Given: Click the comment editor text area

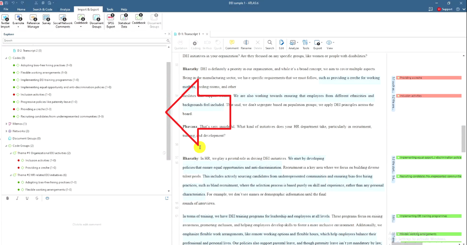Looking at the screenshot, I should click(86, 224).
